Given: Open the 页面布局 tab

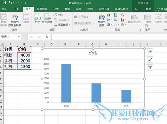Looking at the screenshot, I should pyautogui.click(x=42, y=9).
